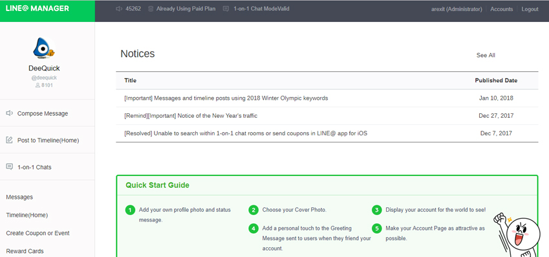Click the chat bubble icon beside 1-on-1 Chats

(x=10, y=167)
